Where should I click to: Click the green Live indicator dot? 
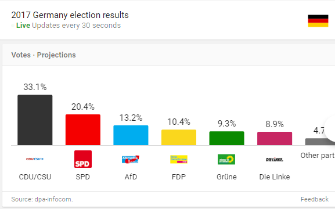tap(13, 26)
